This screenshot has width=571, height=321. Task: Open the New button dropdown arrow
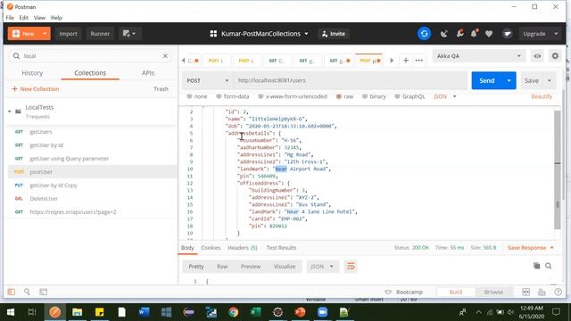45,34
